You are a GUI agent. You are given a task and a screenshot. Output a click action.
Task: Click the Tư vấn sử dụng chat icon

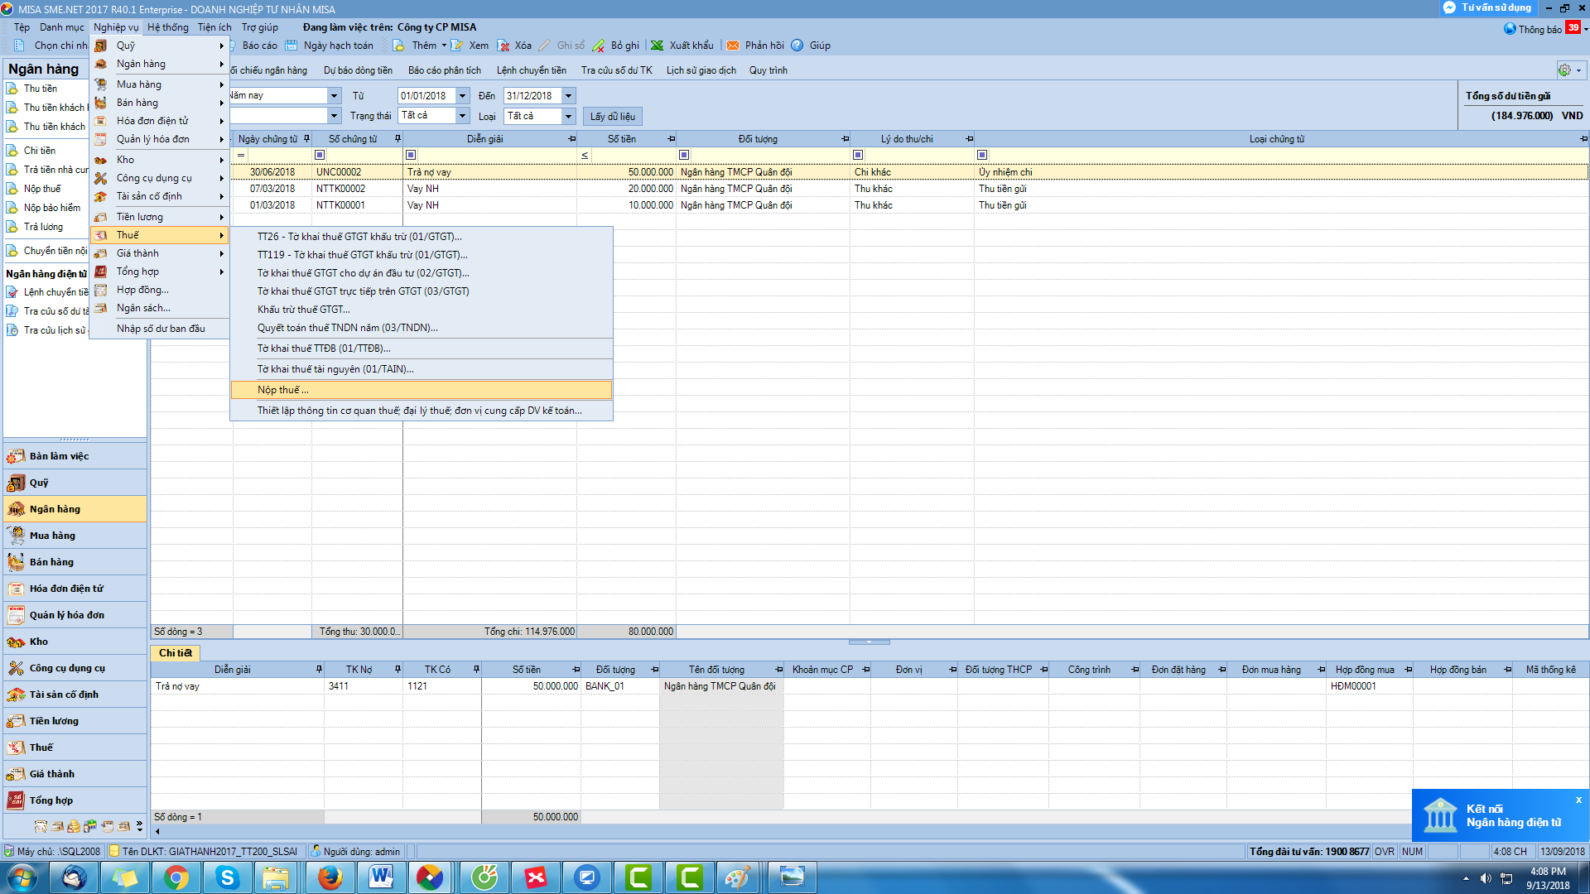(1449, 7)
